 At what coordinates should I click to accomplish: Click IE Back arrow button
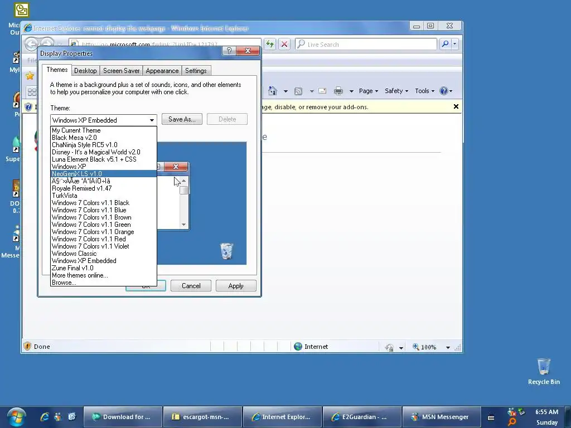point(31,44)
